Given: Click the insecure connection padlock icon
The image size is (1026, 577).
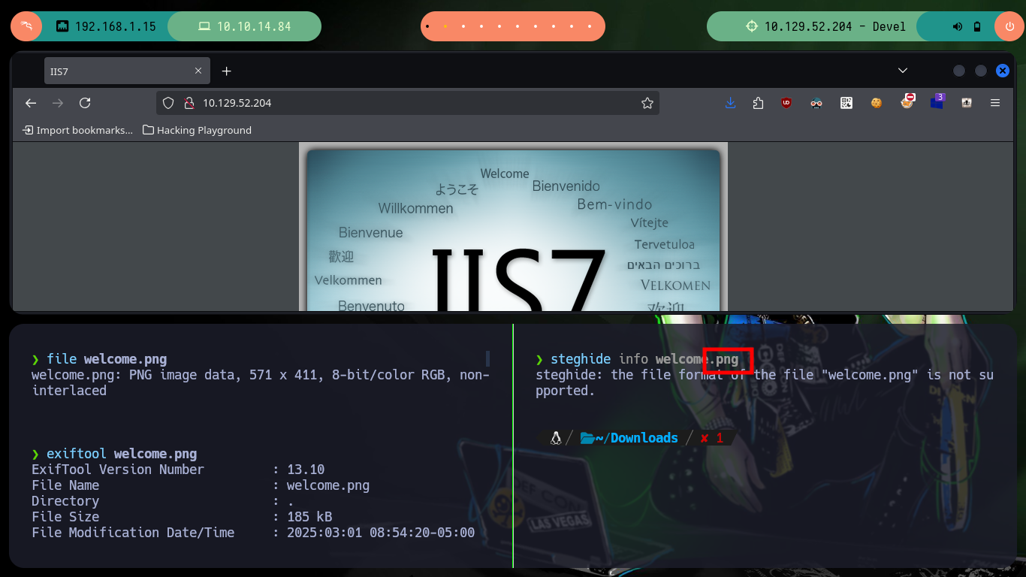Looking at the screenshot, I should 189,103.
